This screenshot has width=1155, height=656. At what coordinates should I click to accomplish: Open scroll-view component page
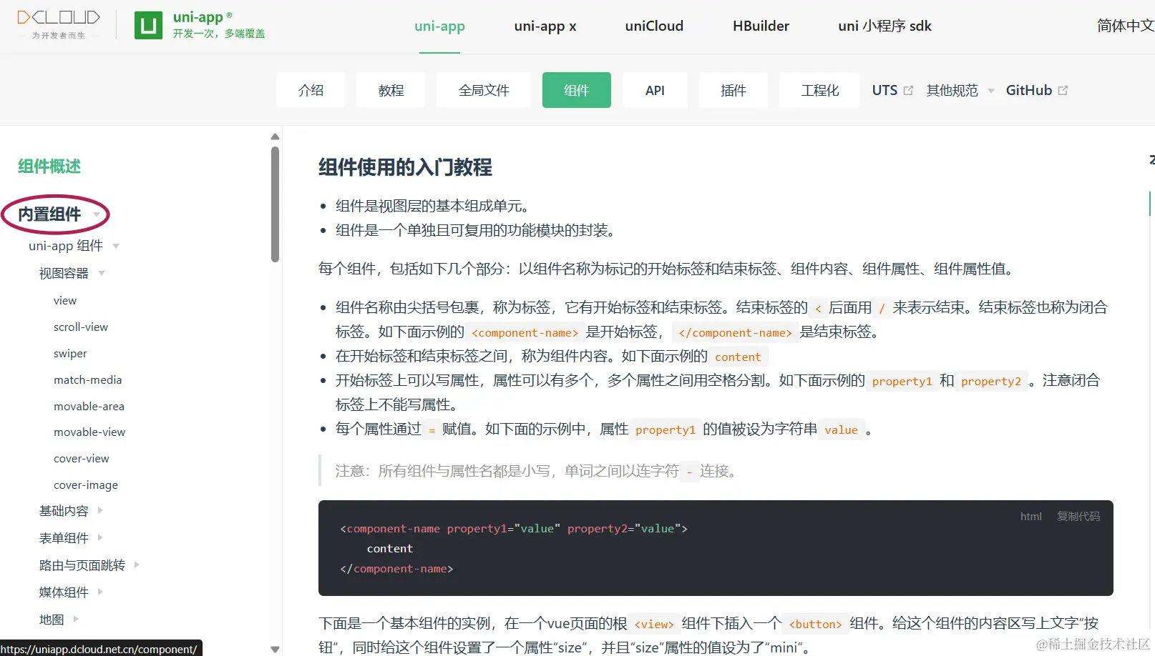pos(81,327)
